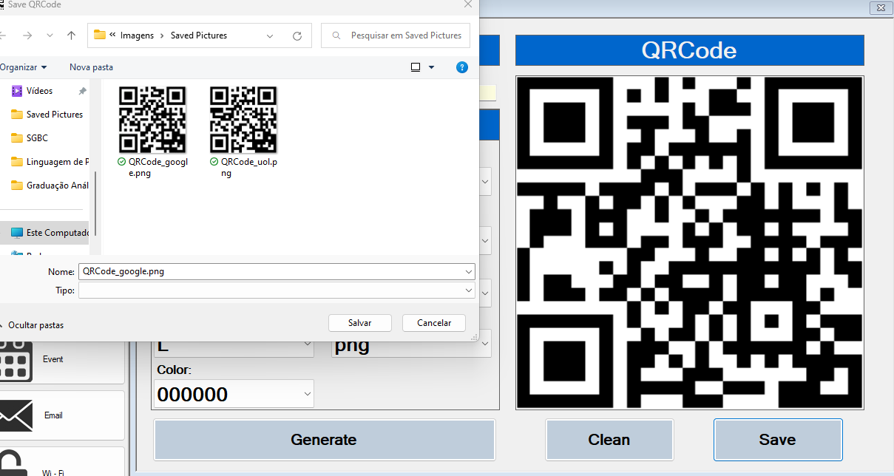This screenshot has height=476, width=894.
Task: Open dialog help via the question mark icon
Action: (x=461, y=67)
